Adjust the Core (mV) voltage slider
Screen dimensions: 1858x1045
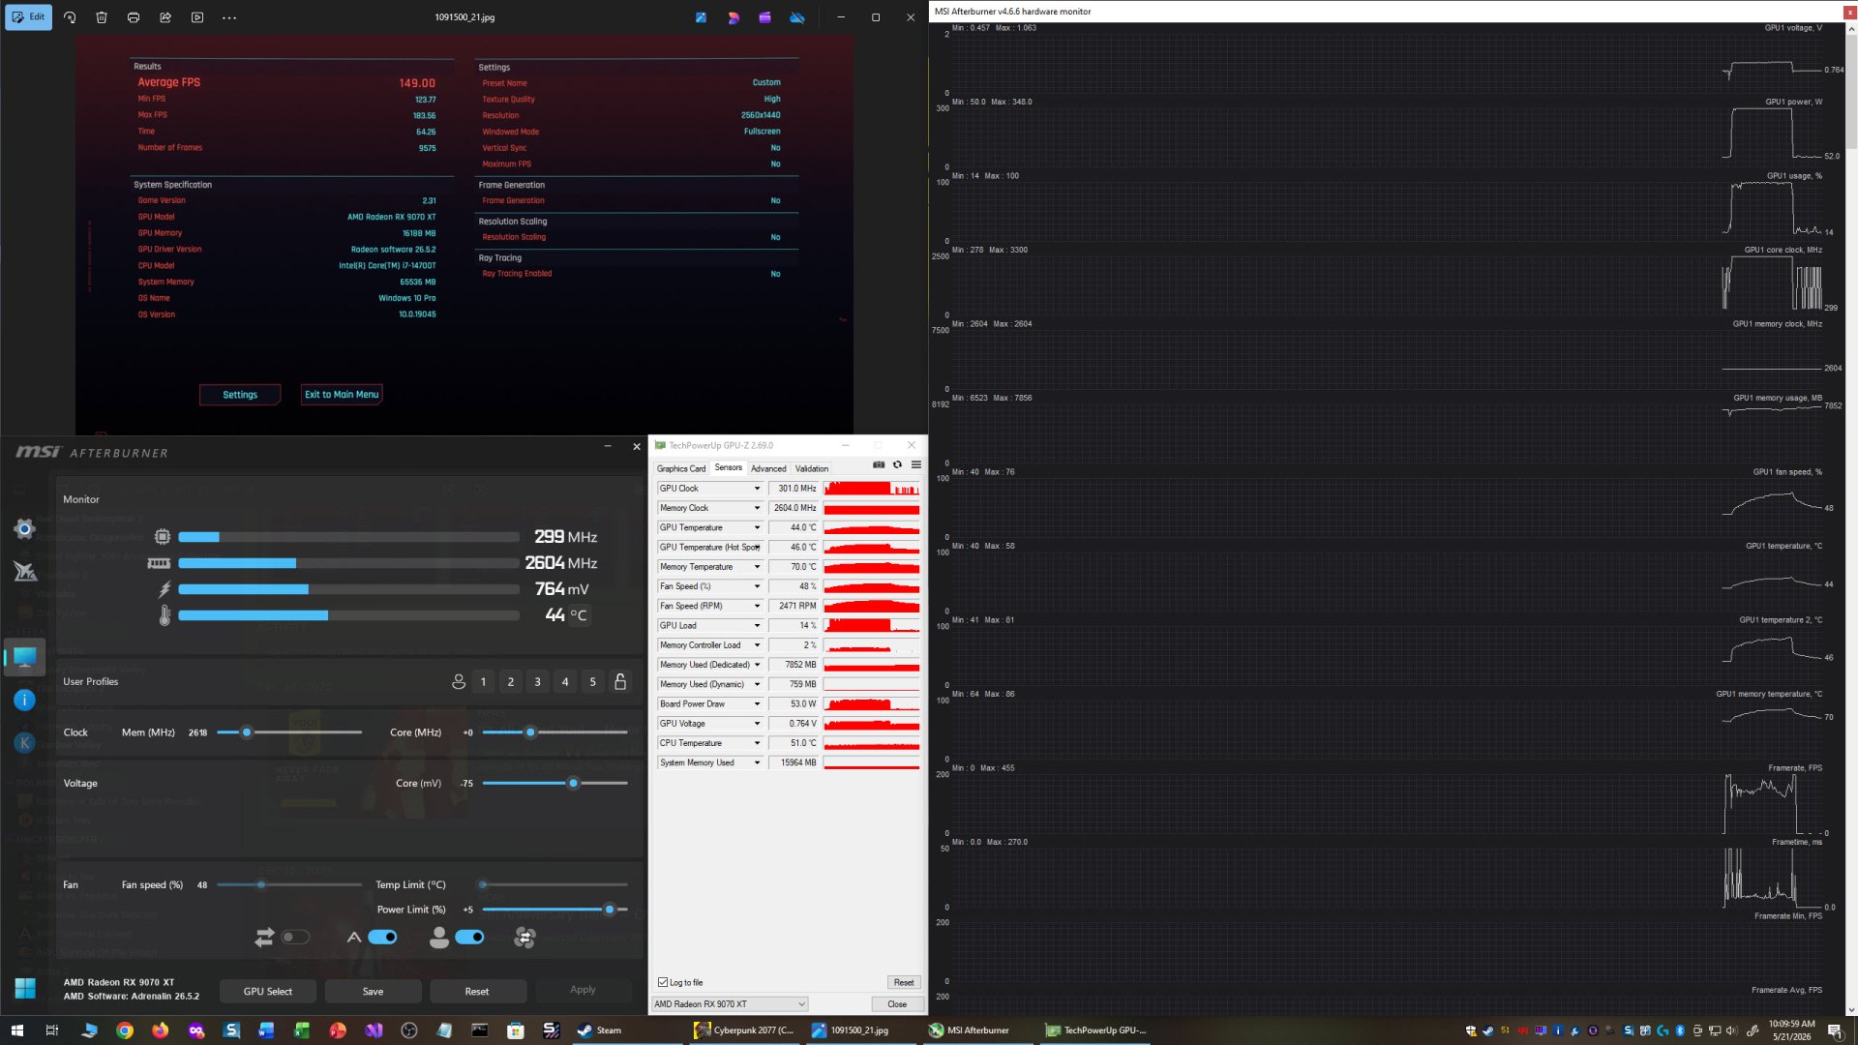coord(554,783)
